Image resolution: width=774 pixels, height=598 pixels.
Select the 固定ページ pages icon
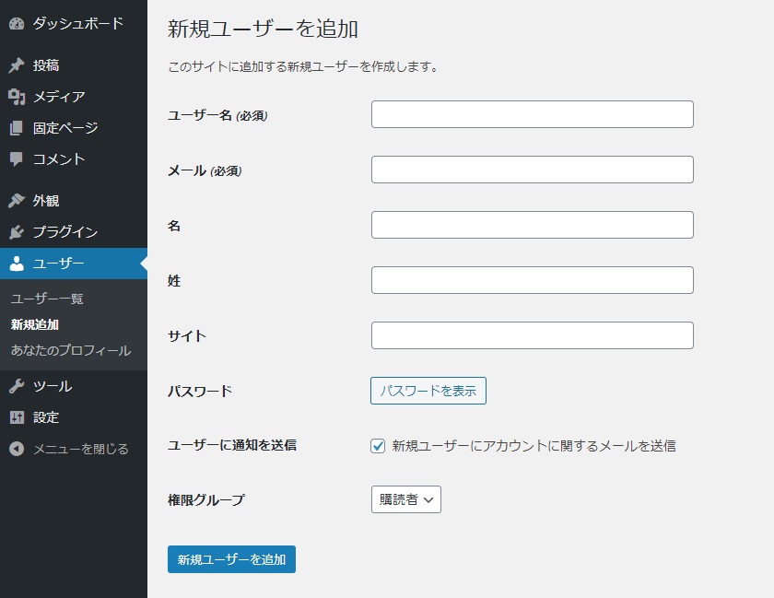pos(17,128)
